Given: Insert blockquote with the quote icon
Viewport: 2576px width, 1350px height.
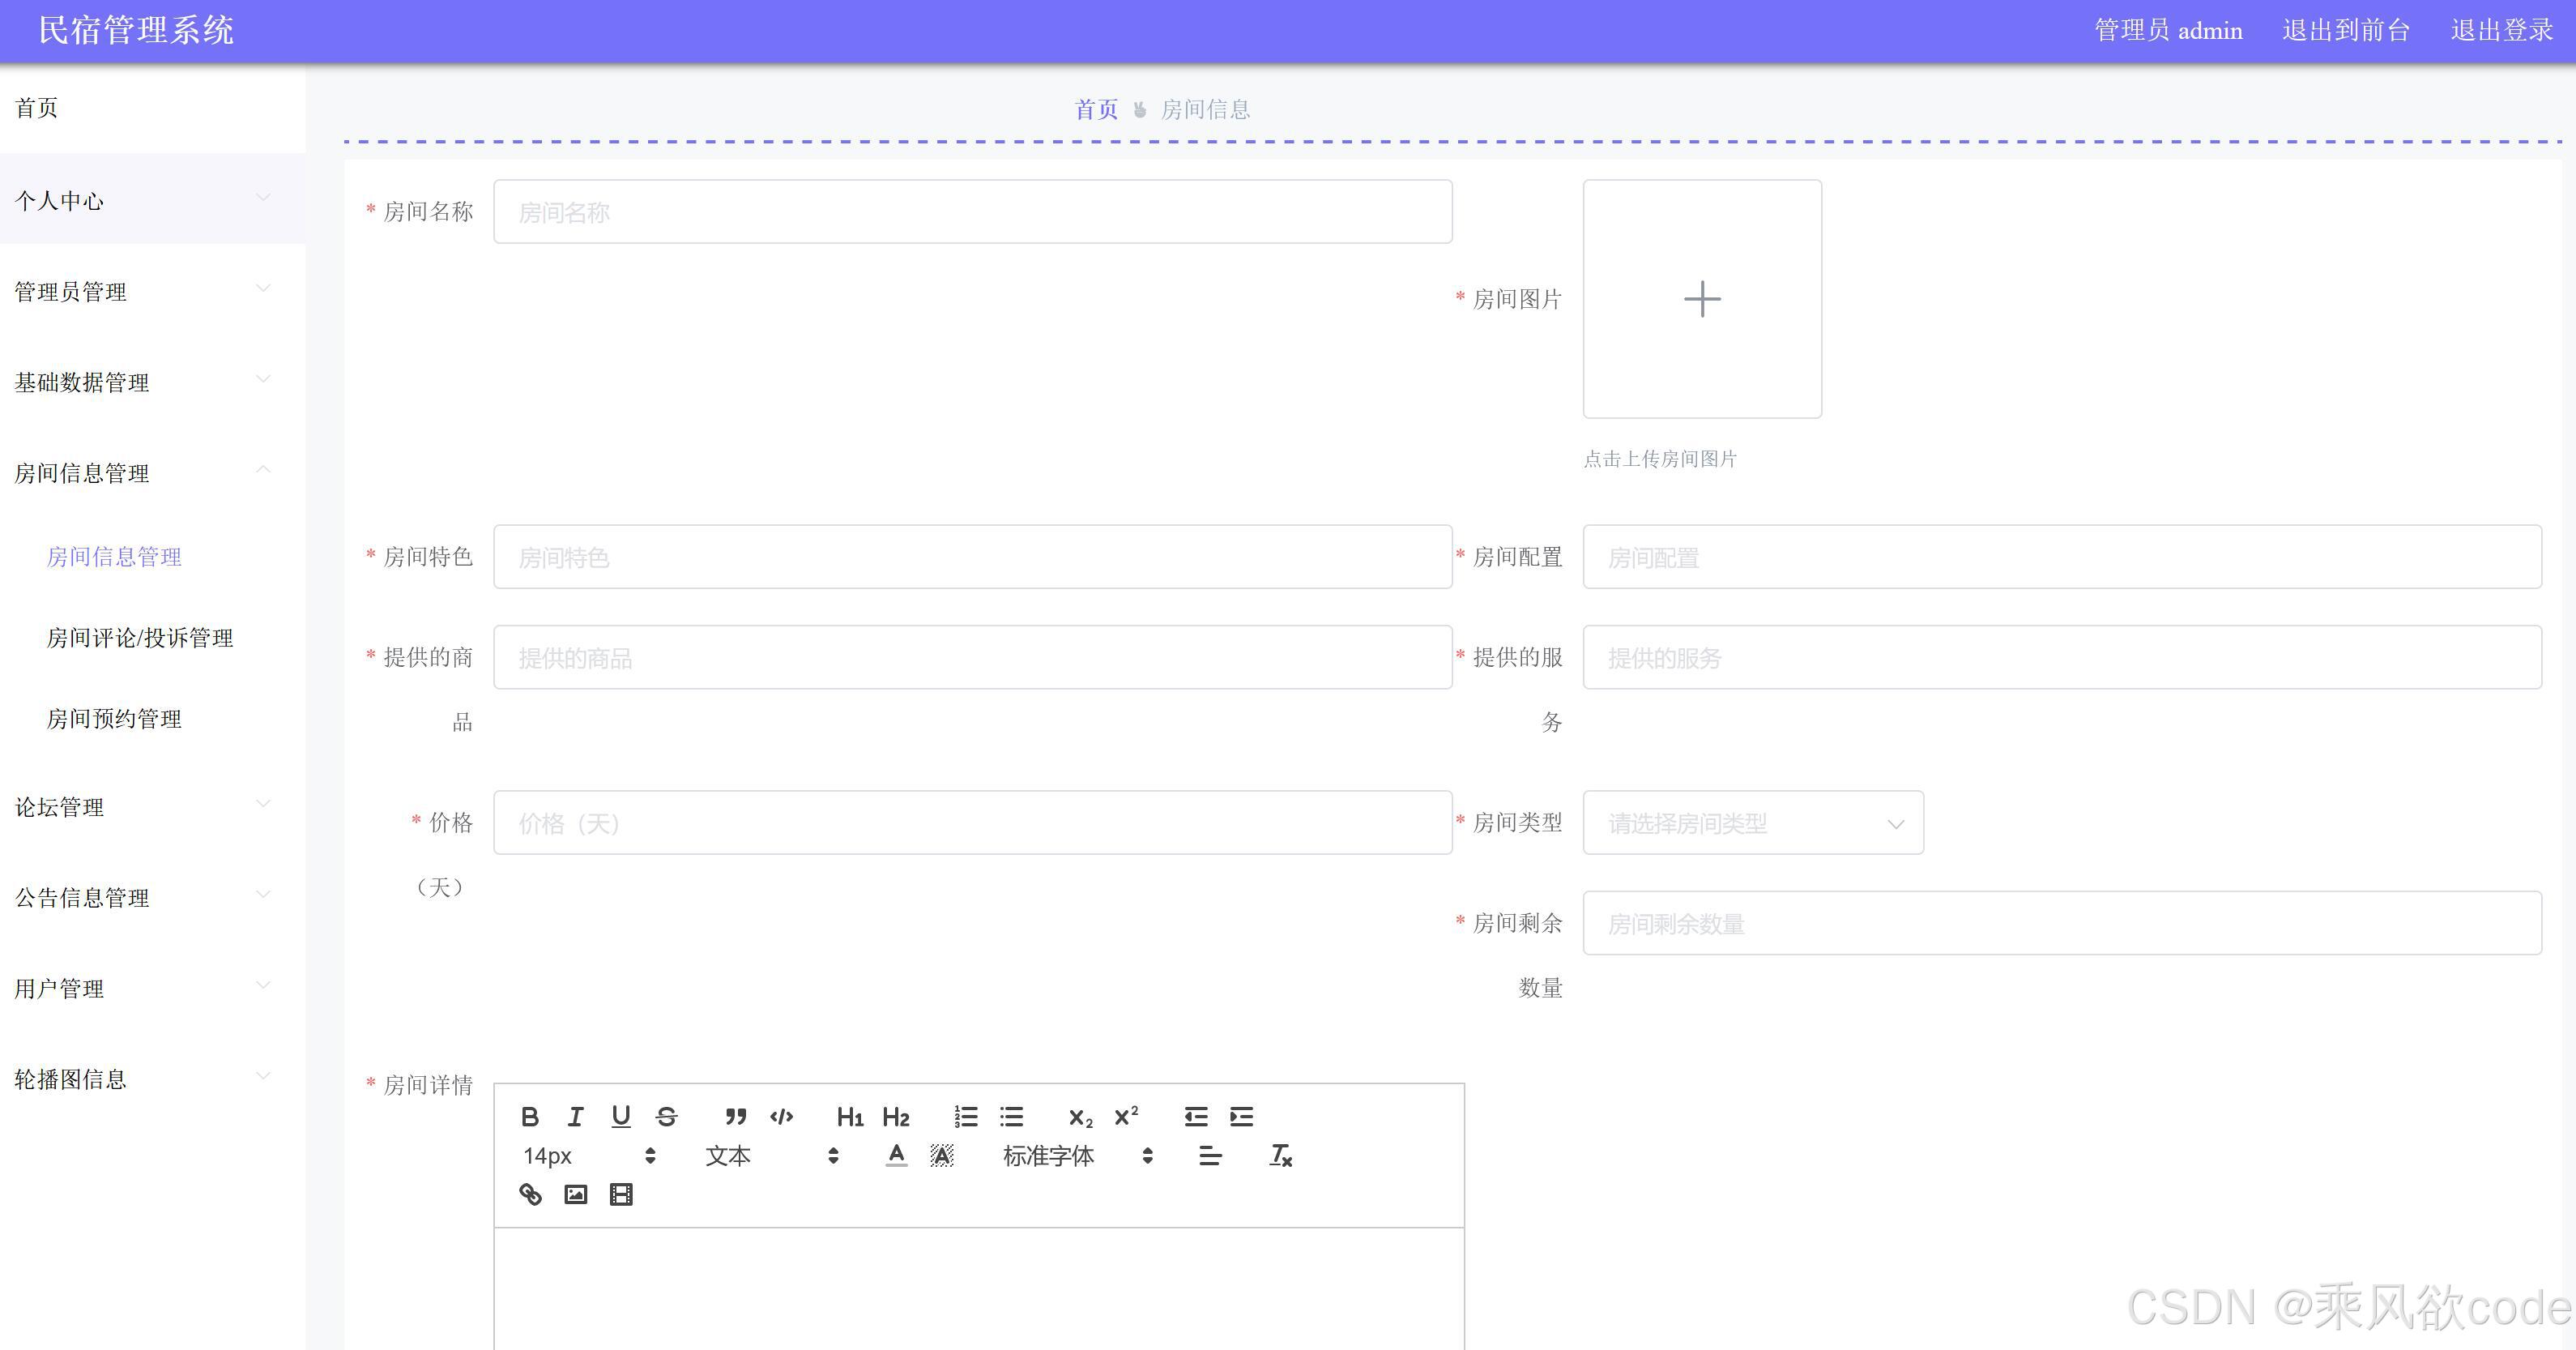Looking at the screenshot, I should coord(736,1116).
